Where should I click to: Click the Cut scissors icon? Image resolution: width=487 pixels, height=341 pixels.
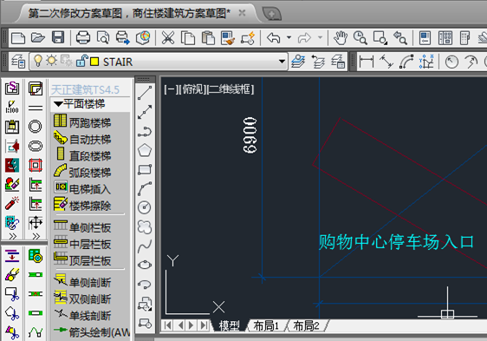[168, 38]
